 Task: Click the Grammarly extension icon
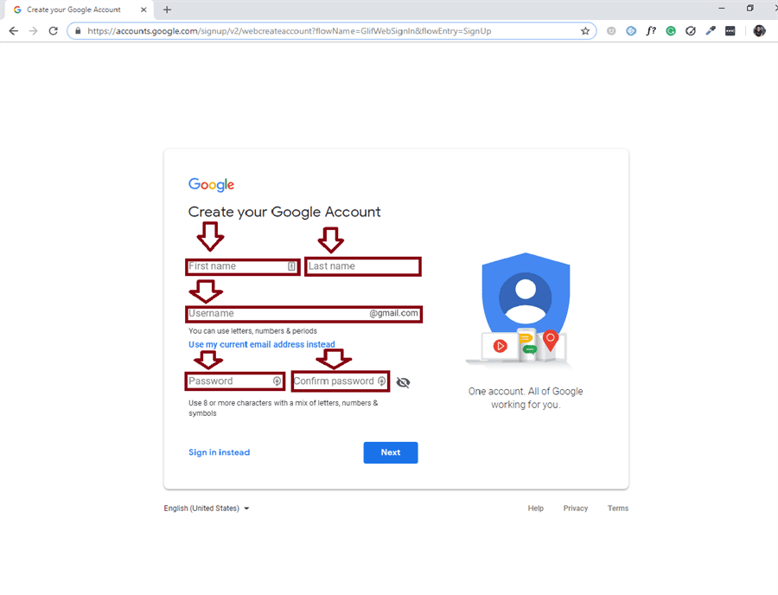tap(671, 30)
